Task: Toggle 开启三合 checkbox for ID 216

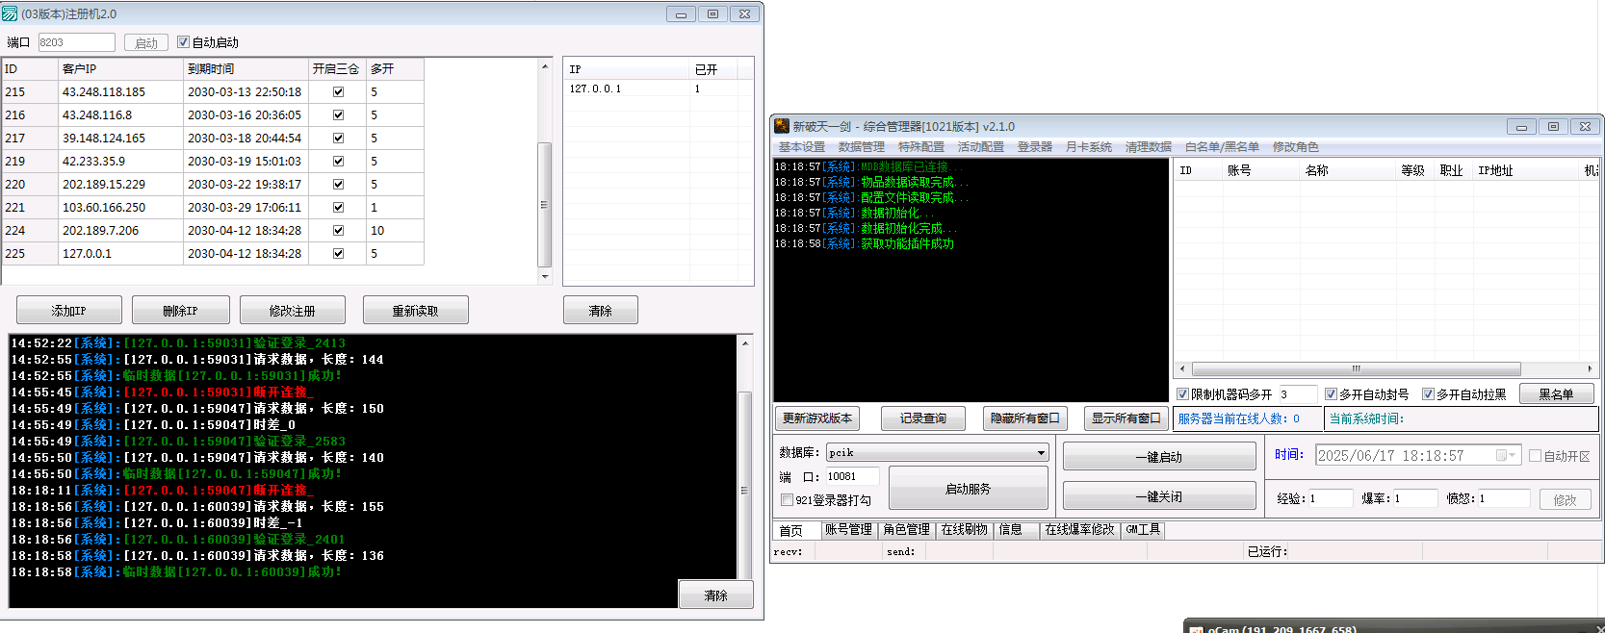Action: [x=338, y=115]
